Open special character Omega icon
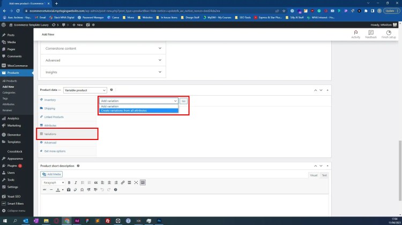Image resolution: width=402 pixels, height=225 pixels. (x=82, y=190)
